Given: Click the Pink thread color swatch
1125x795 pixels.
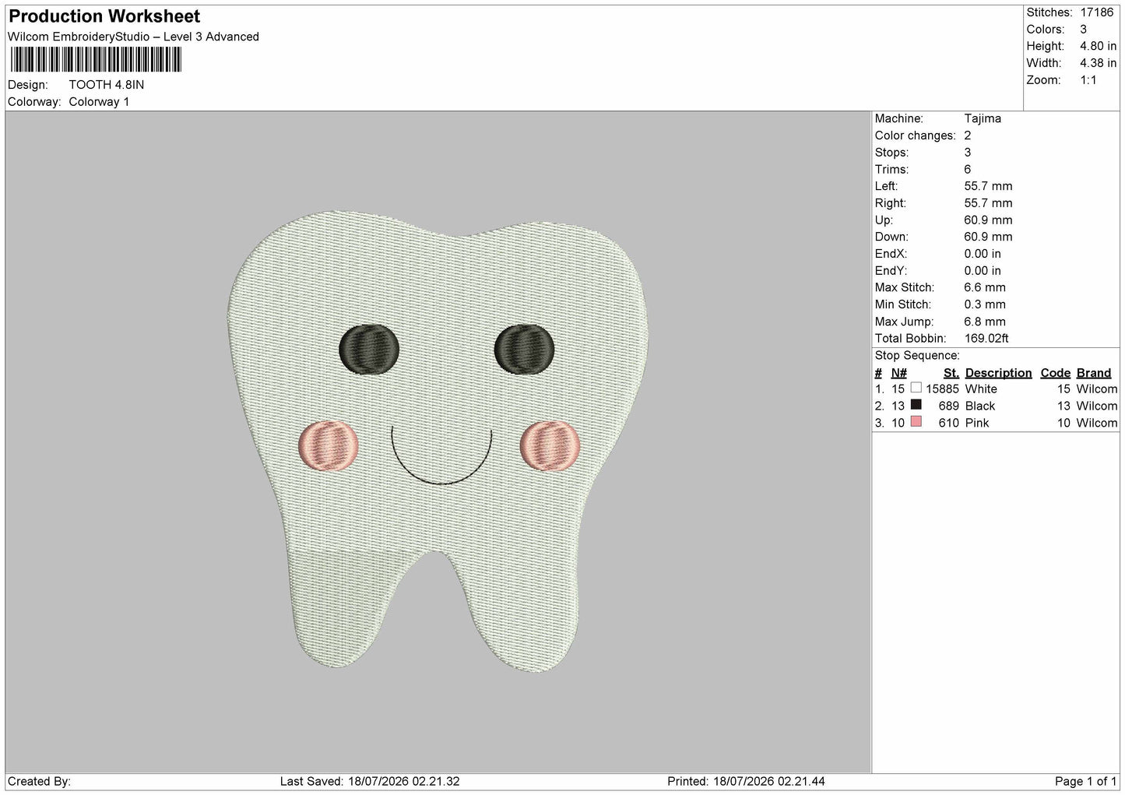Looking at the screenshot, I should click(x=916, y=422).
